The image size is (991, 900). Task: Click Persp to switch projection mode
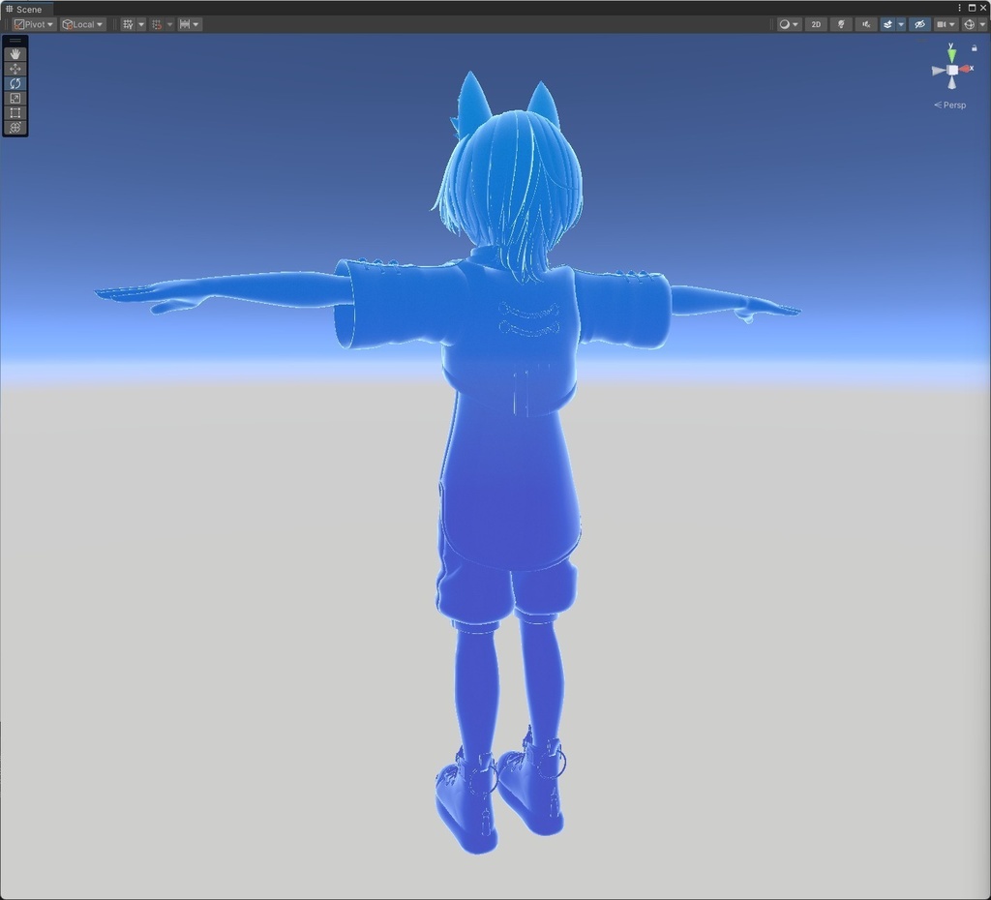[951, 105]
